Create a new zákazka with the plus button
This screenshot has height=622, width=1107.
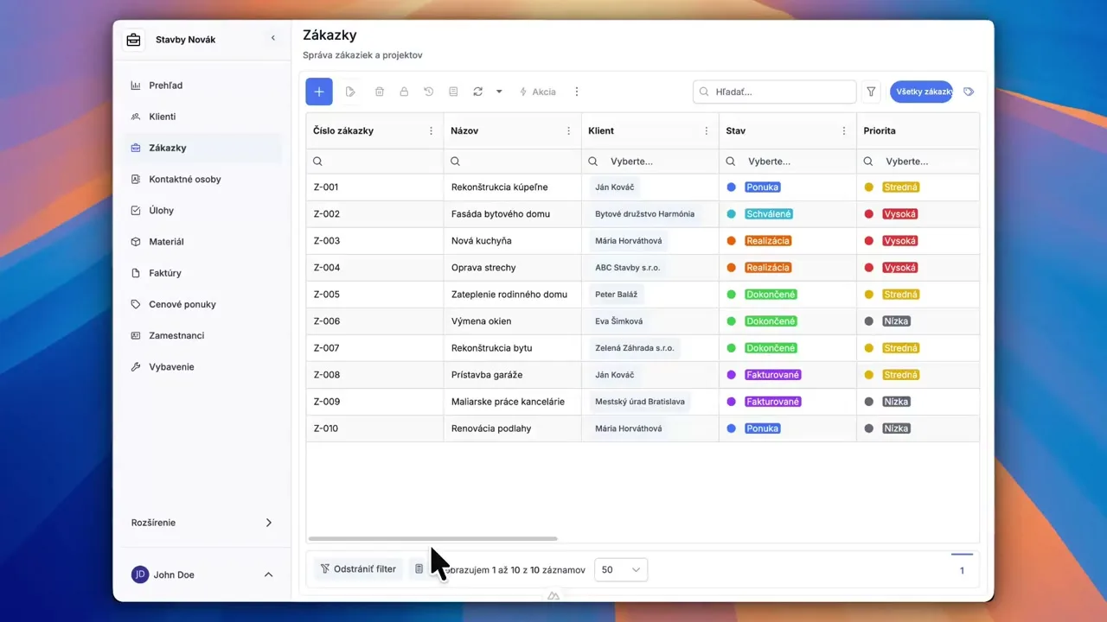318,91
